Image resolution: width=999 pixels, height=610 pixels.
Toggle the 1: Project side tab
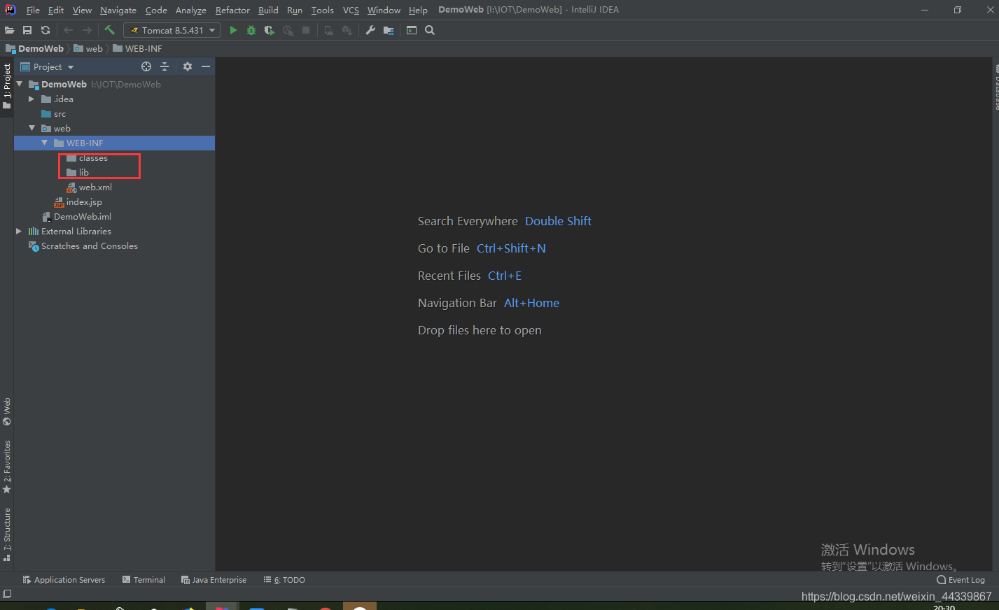pyautogui.click(x=7, y=87)
